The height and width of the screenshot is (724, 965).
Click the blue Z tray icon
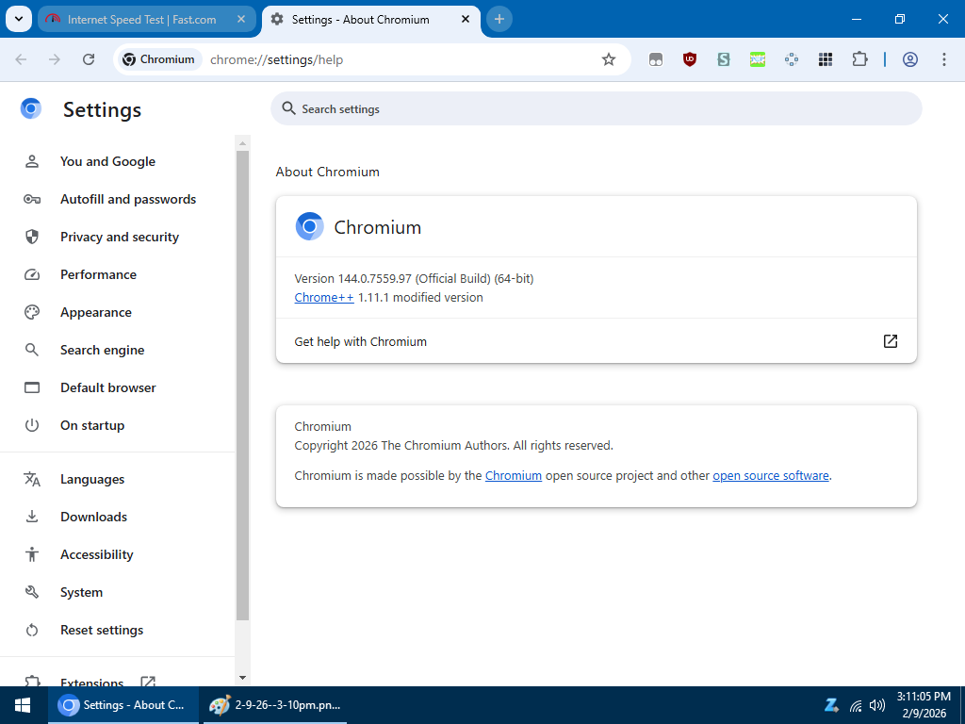pyautogui.click(x=831, y=705)
